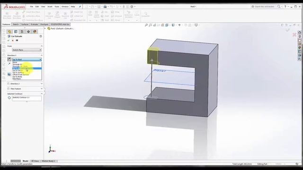
Task: Open SolidWorks Resources home icon in task pane
Action: click(x=300, y=33)
